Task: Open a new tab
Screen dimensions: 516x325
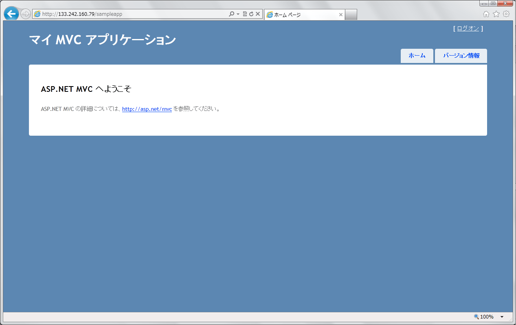Action: coord(351,14)
